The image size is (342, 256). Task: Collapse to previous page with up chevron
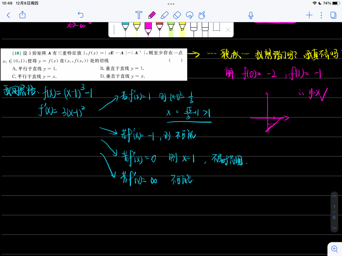coord(334,196)
